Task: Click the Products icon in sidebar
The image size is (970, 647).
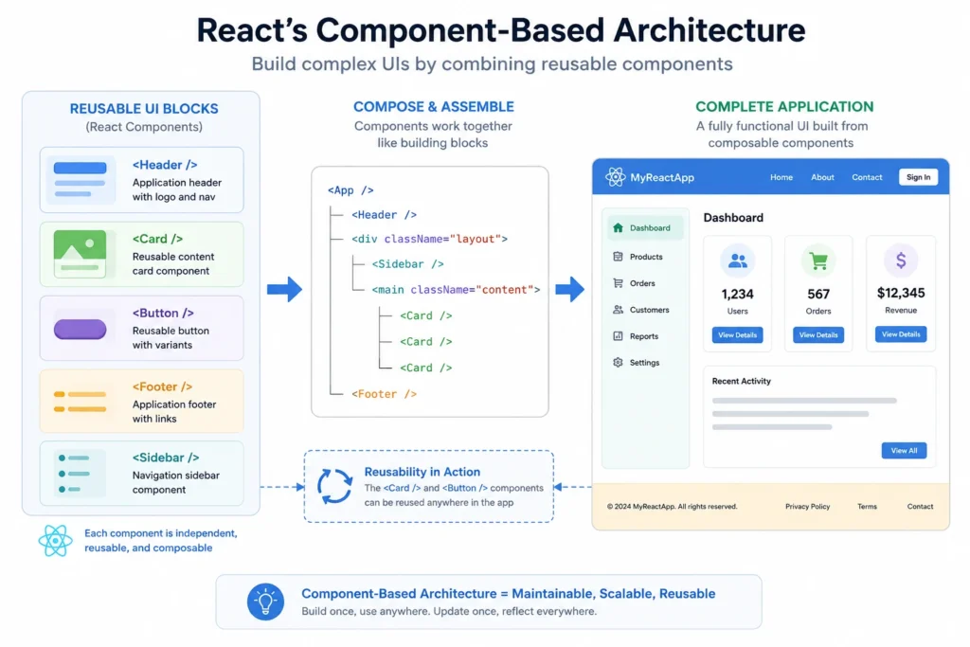Action: pyautogui.click(x=618, y=256)
